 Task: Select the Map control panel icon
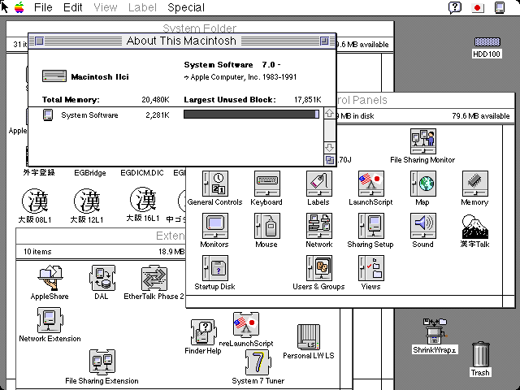point(422,184)
